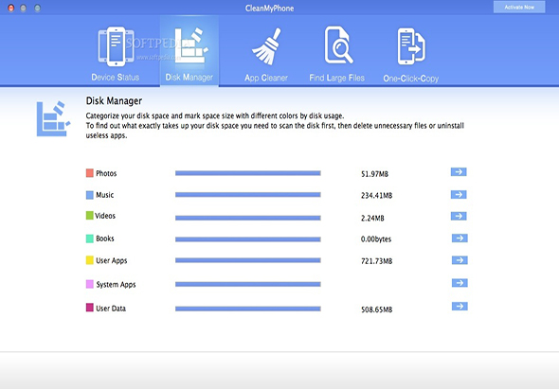Click the 51.97MB Photos size value
Viewport: 559px width, 389px height.
tap(374, 174)
